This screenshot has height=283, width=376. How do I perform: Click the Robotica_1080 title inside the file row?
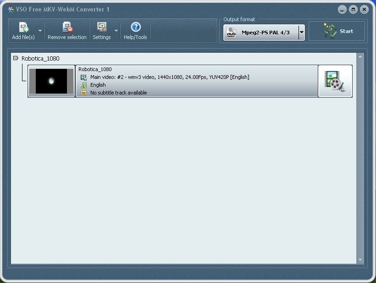pyautogui.click(x=95, y=69)
